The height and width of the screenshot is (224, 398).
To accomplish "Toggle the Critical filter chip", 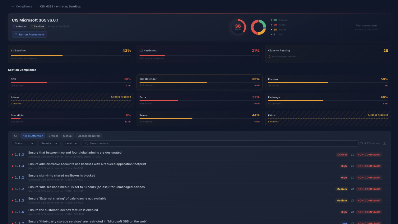I will (53, 136).
